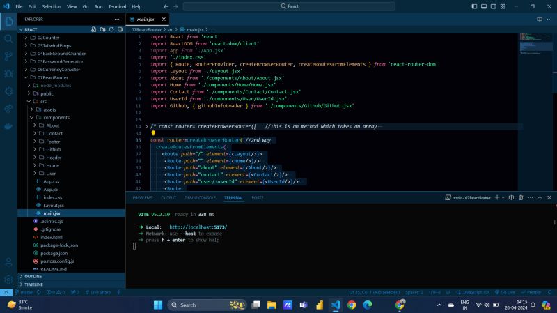Open the Explorer view in activity bar
The image size is (557, 313).
[8, 22]
